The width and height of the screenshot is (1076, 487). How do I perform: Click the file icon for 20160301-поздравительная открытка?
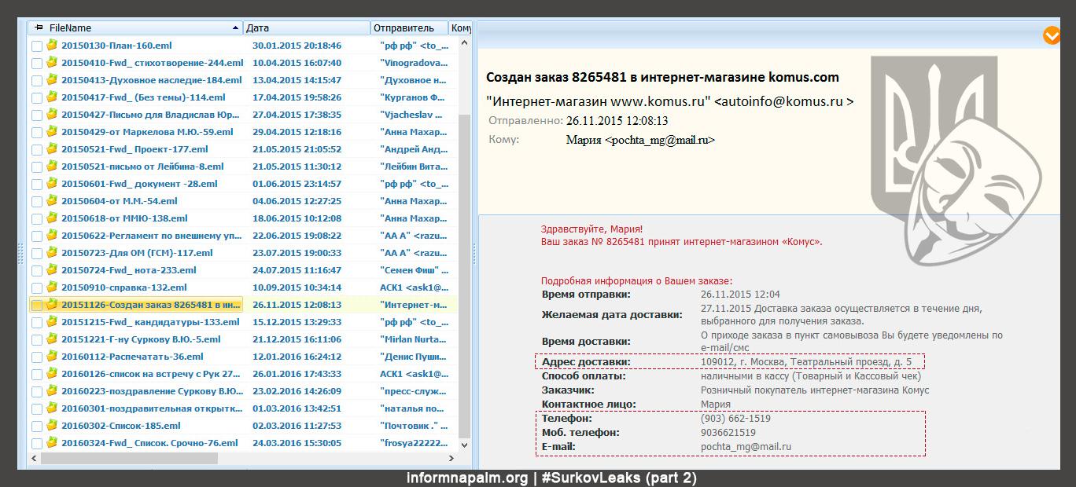[52, 408]
